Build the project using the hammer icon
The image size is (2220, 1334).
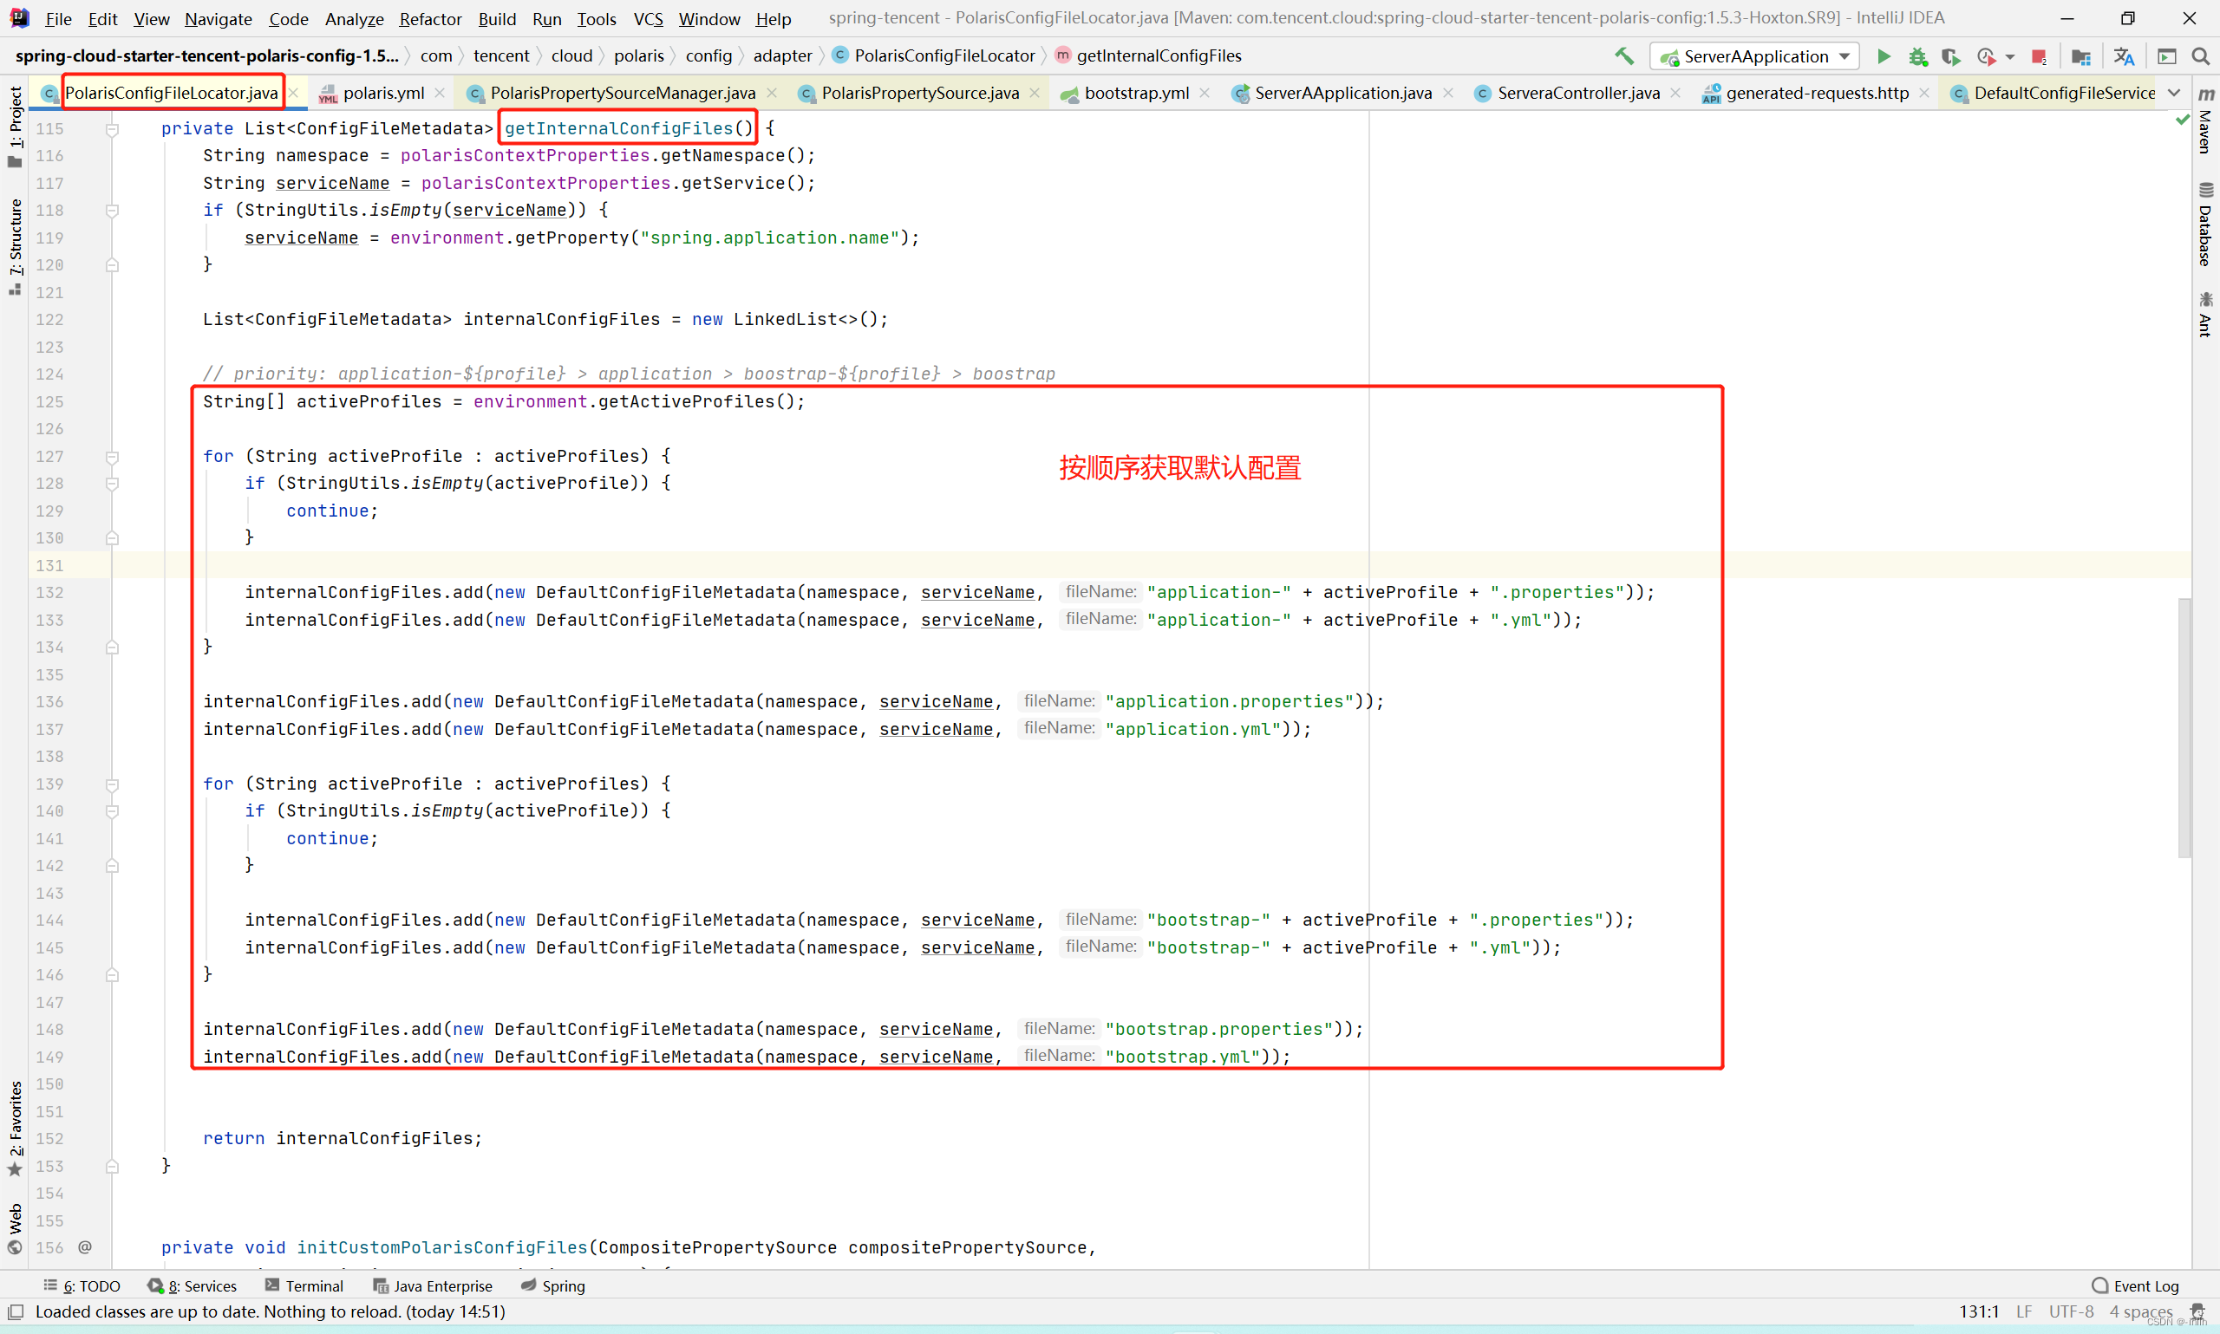(x=1624, y=55)
